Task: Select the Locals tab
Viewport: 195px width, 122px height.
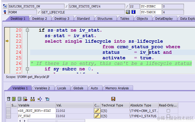Action: coord(62,88)
